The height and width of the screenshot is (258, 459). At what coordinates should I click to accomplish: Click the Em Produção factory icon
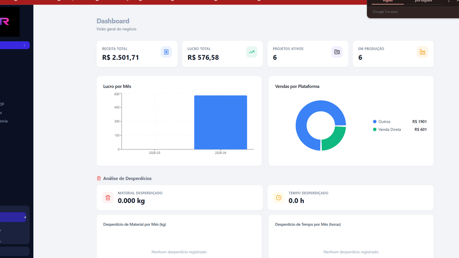coord(422,52)
